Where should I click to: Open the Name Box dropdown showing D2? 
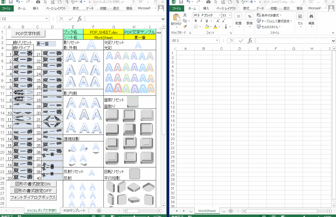47,19
